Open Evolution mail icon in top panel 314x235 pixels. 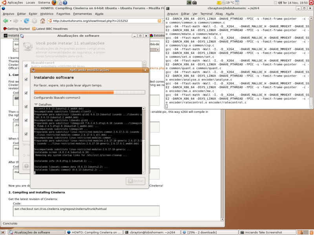point(60,3)
